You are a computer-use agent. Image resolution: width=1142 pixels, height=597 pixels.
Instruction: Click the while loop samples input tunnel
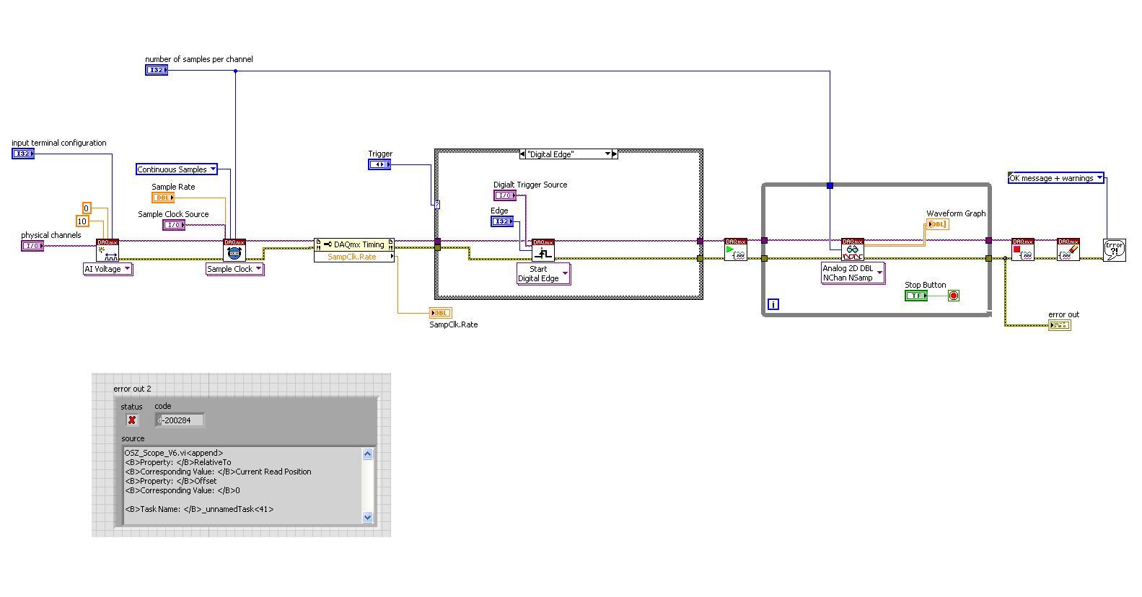[x=830, y=186]
